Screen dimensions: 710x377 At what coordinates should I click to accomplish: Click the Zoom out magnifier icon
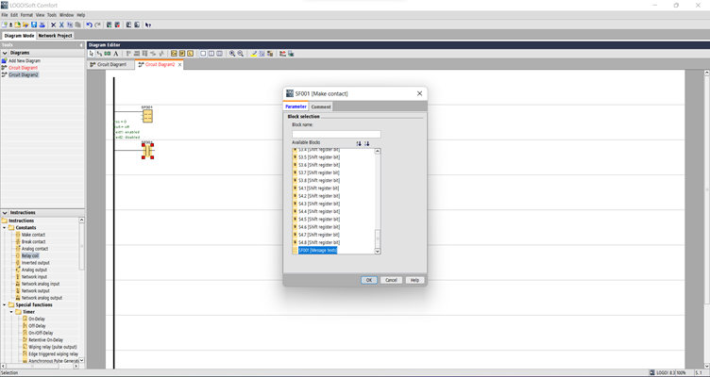[241, 54]
